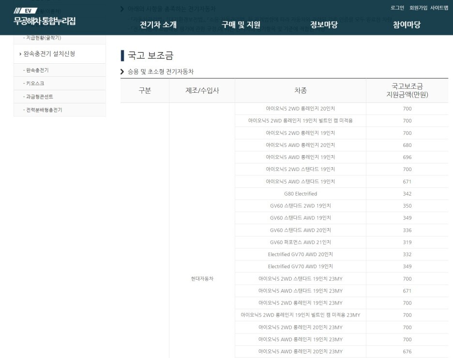Select the 완속충전기 sidebar submenu item

(60, 70)
